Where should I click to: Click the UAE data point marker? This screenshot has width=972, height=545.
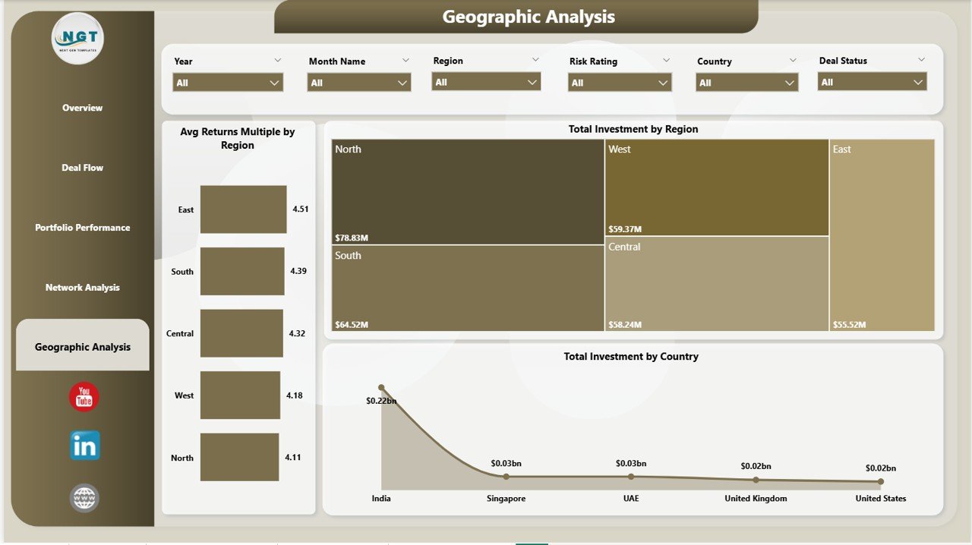(x=631, y=477)
